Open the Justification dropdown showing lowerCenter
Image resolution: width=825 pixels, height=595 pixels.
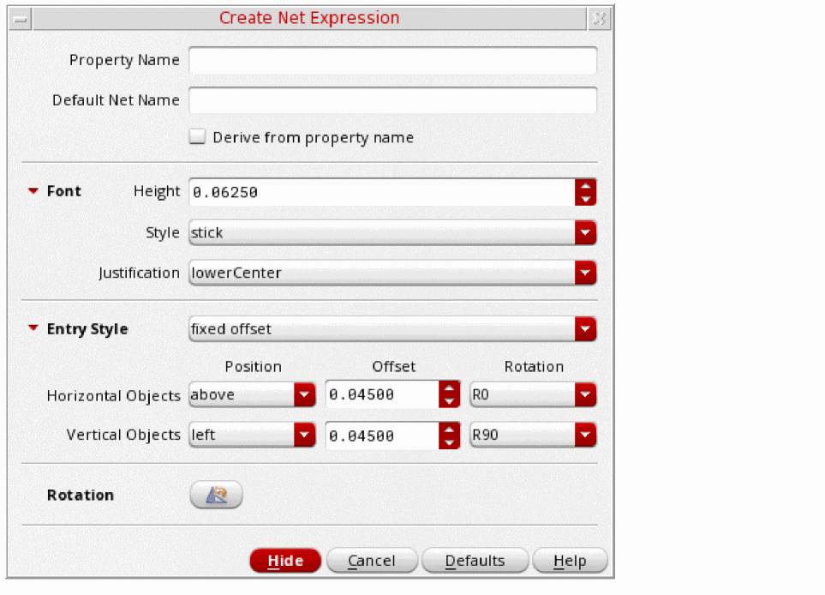[x=392, y=273]
